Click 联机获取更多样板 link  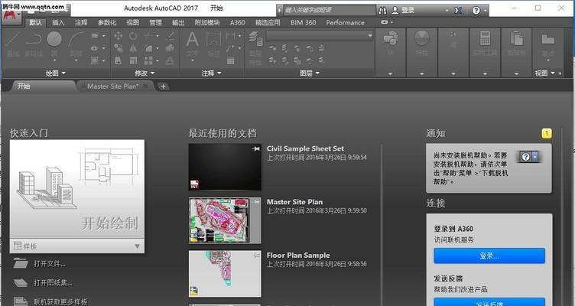pos(60,301)
